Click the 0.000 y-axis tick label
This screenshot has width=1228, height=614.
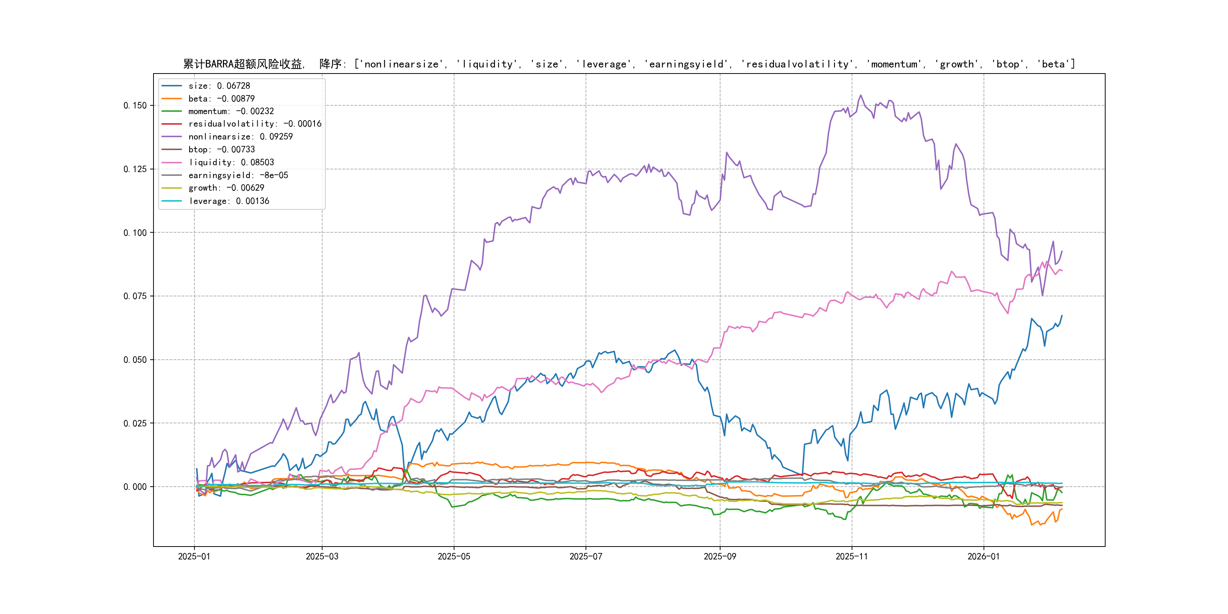tap(135, 487)
